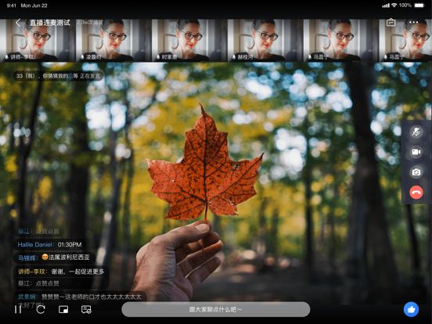Select the 时家惠 video thumbnail
The image size is (432, 324).
(189, 40)
